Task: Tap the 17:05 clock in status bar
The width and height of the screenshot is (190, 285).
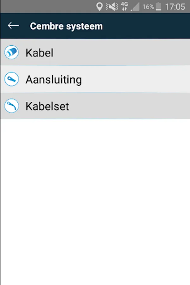Action: click(x=175, y=7)
